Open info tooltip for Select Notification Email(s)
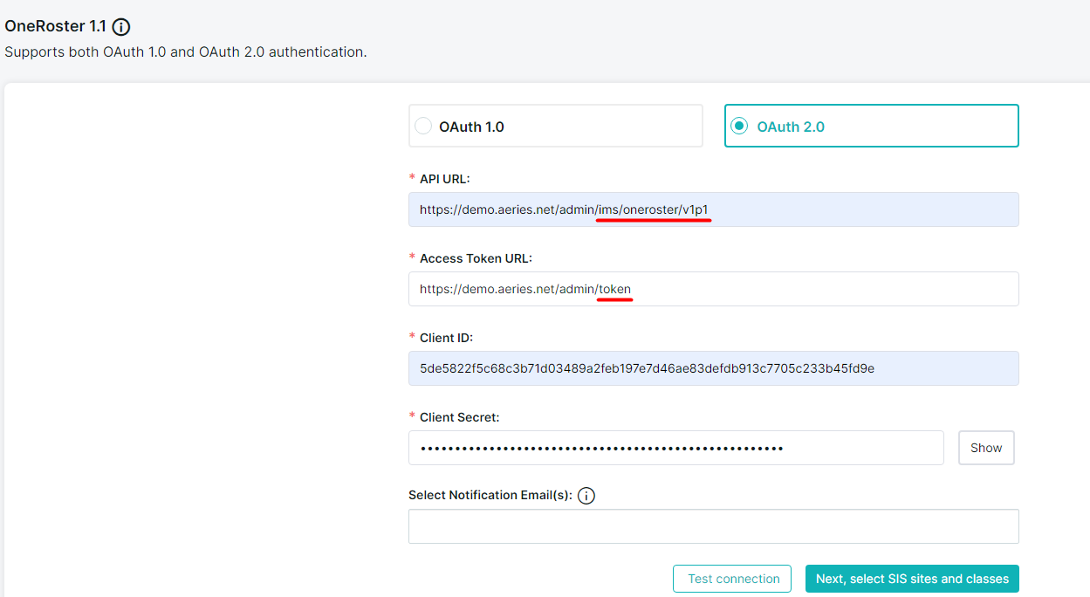 tap(586, 496)
